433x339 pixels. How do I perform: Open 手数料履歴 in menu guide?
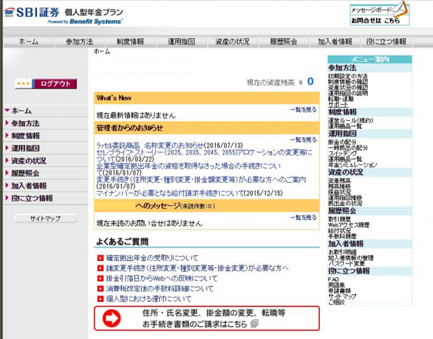coord(342,236)
